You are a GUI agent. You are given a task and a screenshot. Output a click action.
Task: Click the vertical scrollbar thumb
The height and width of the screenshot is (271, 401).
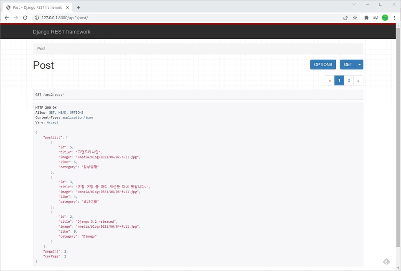tap(398, 137)
